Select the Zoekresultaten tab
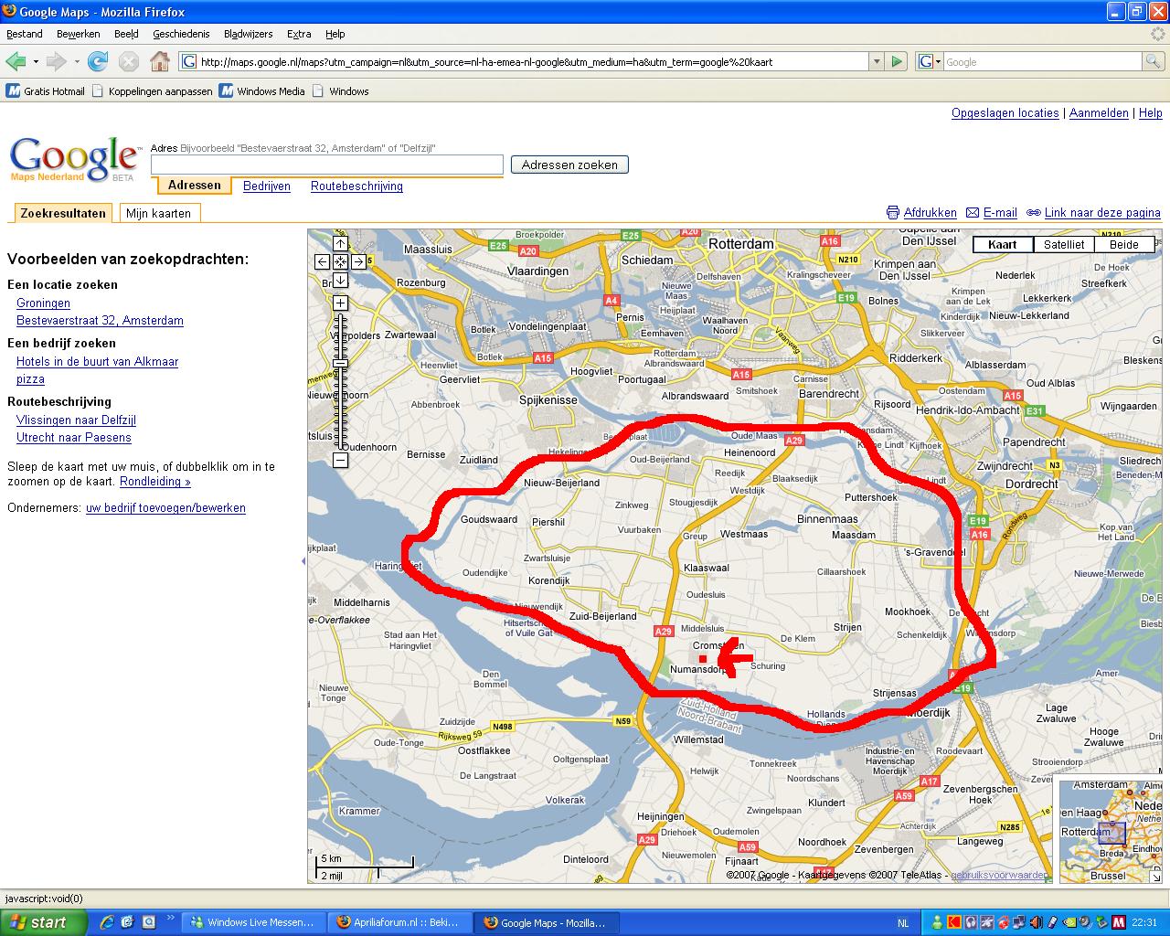Screen dimensions: 1170x936 point(63,213)
